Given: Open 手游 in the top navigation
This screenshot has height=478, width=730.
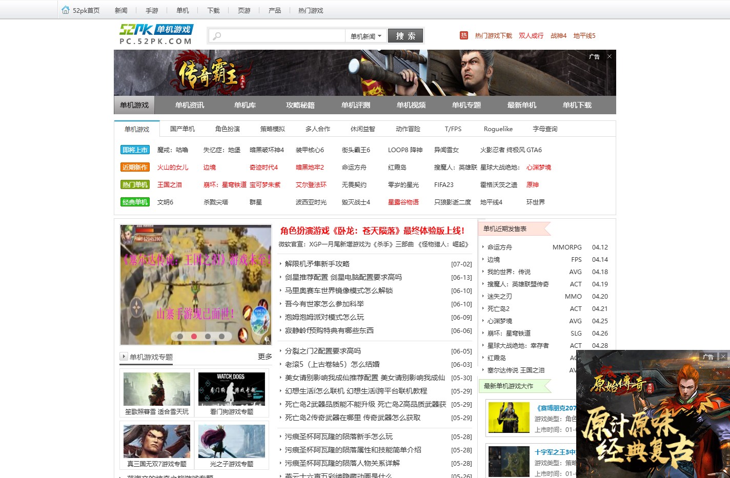Looking at the screenshot, I should pyautogui.click(x=152, y=10).
